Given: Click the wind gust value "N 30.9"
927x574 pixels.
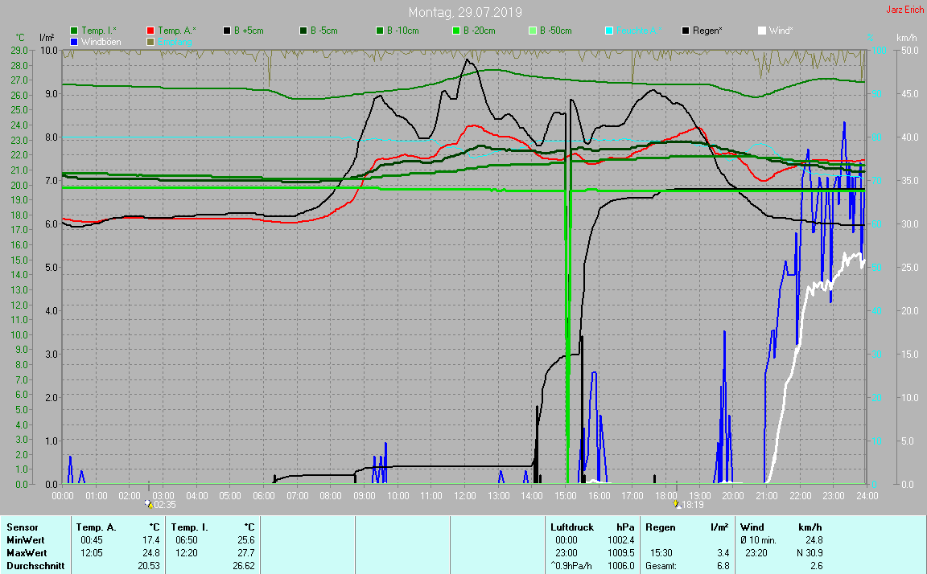Looking at the screenshot, I should pyautogui.click(x=810, y=553).
